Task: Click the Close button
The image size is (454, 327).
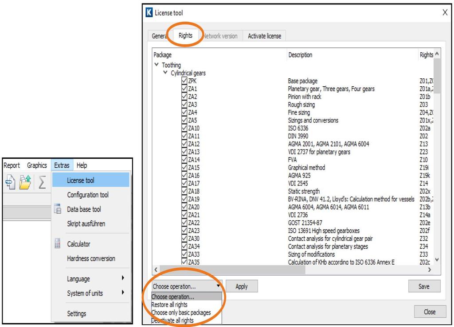Action: [x=430, y=312]
